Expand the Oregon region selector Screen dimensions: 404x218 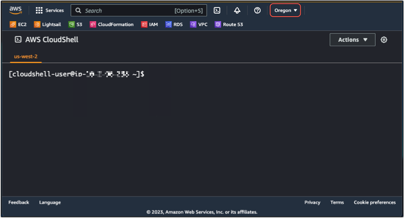(286, 11)
